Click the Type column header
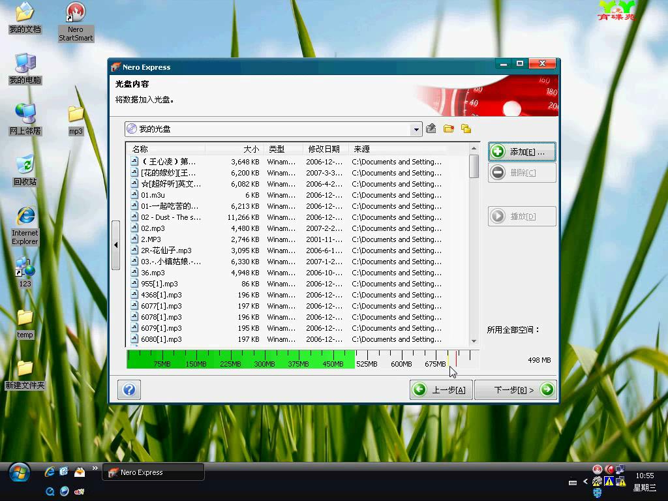 click(283, 149)
